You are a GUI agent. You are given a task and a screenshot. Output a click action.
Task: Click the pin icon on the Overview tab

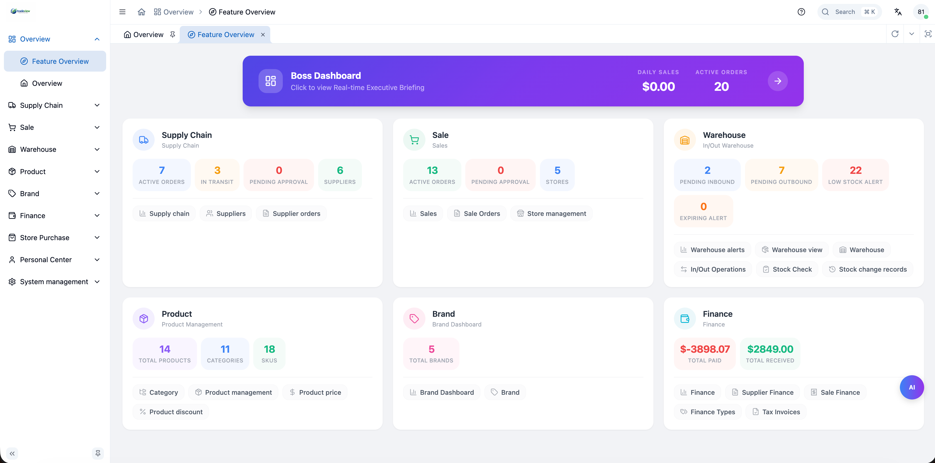pos(173,34)
